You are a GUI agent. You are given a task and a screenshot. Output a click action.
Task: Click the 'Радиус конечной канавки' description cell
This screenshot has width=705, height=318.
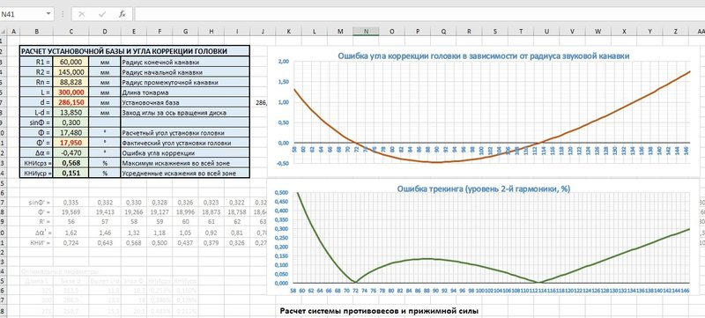tap(184, 62)
